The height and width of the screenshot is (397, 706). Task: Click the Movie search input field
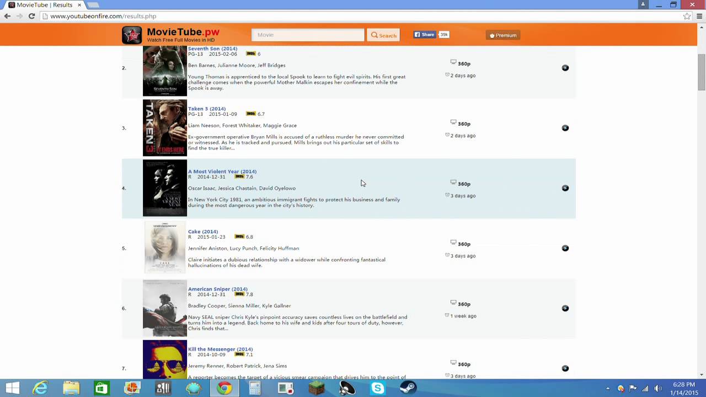pyautogui.click(x=308, y=35)
